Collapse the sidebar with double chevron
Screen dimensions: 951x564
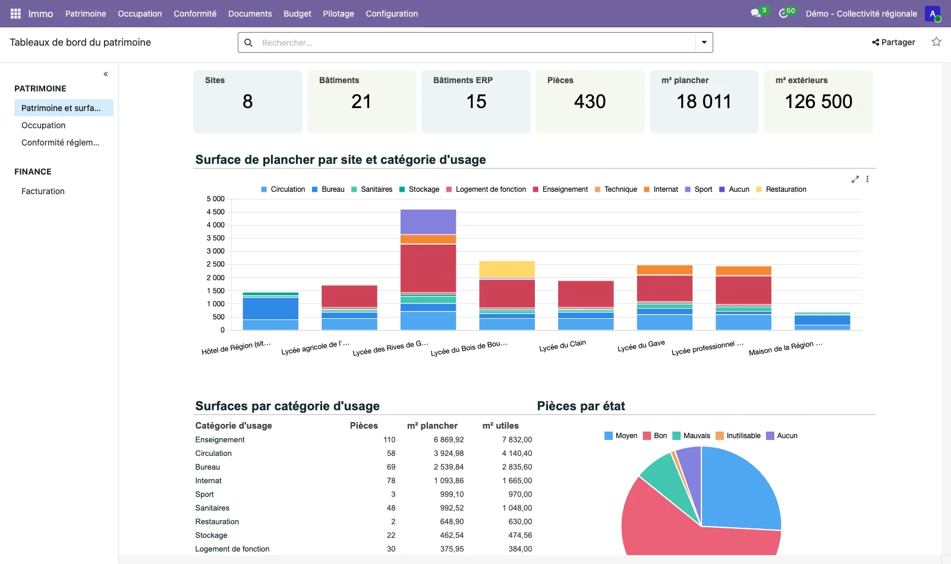[106, 74]
